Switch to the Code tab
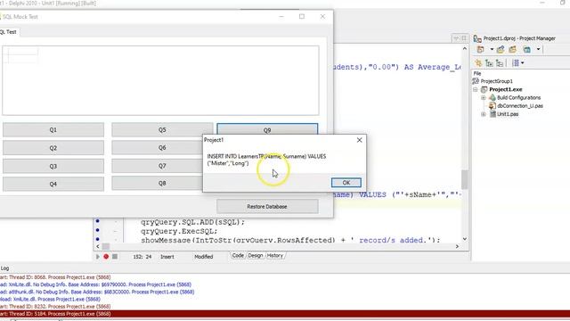The height and width of the screenshot is (321, 570). [238, 256]
